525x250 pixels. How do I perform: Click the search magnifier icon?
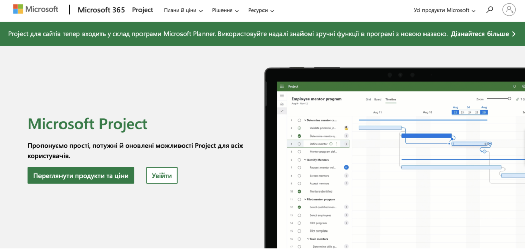490,10
